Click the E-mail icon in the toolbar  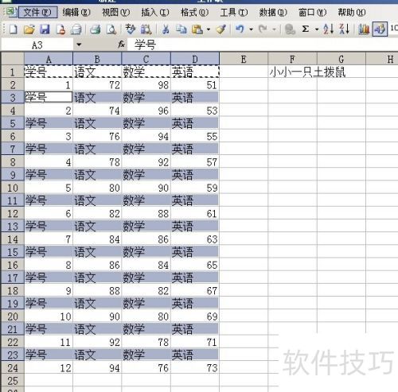[x=76, y=29]
